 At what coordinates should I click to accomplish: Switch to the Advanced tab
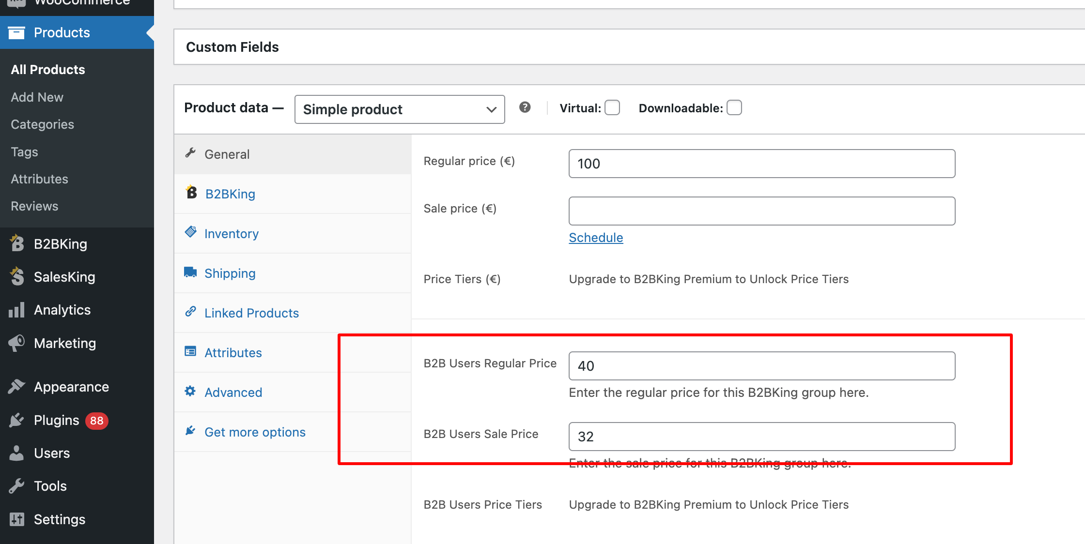point(293,393)
